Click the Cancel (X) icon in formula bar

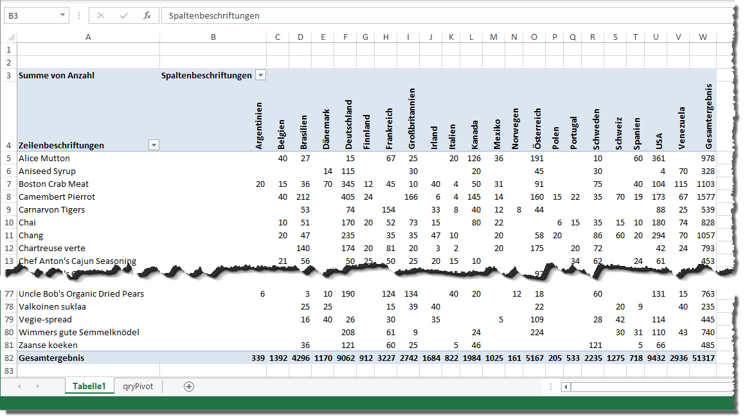click(100, 15)
